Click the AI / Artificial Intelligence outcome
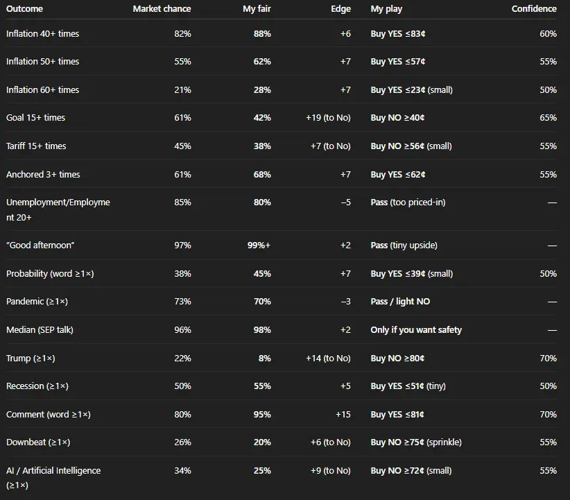This screenshot has height=500, width=570. click(53, 471)
